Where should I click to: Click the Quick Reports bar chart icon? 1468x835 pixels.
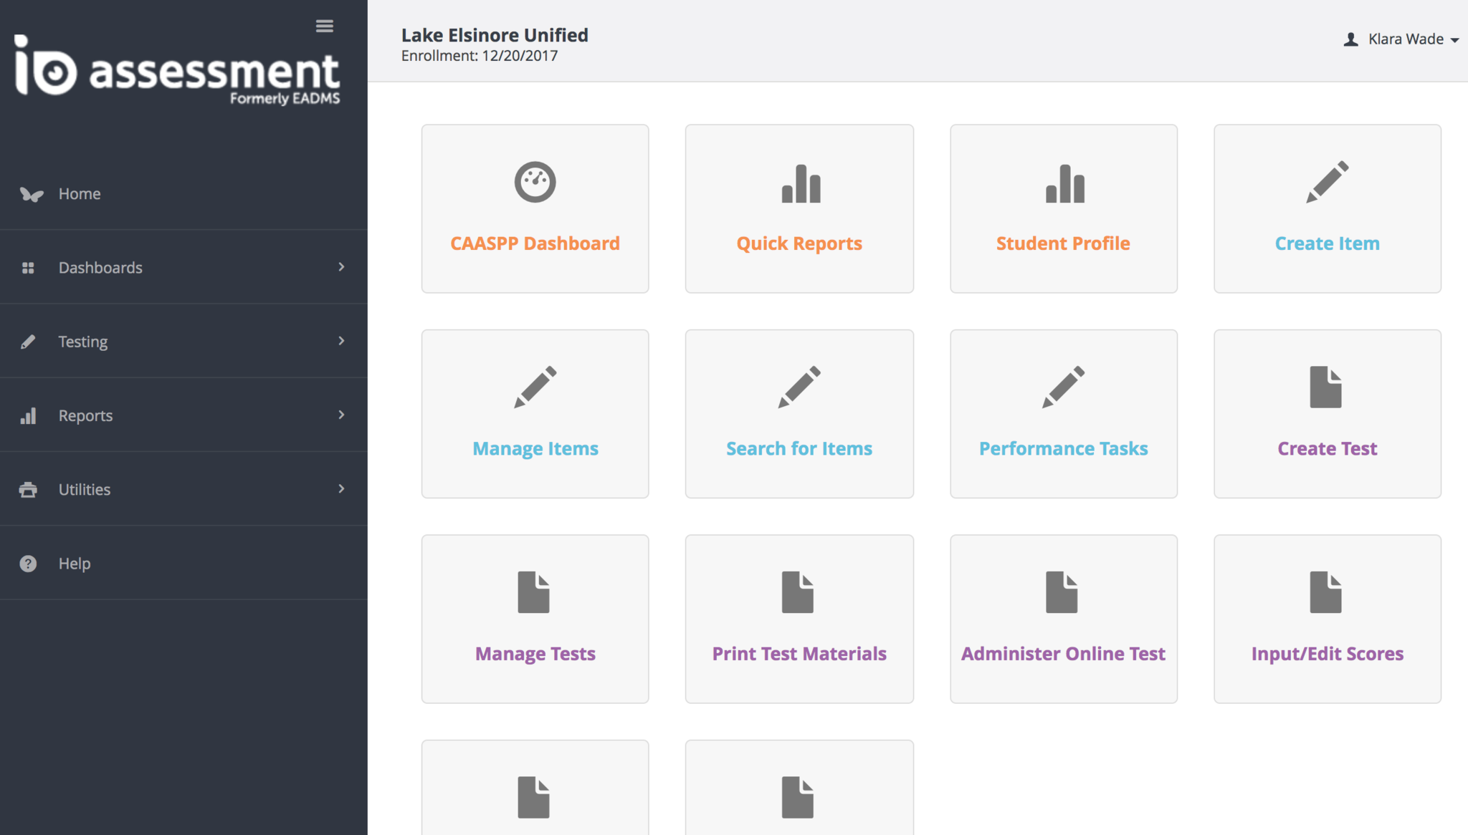pyautogui.click(x=800, y=184)
